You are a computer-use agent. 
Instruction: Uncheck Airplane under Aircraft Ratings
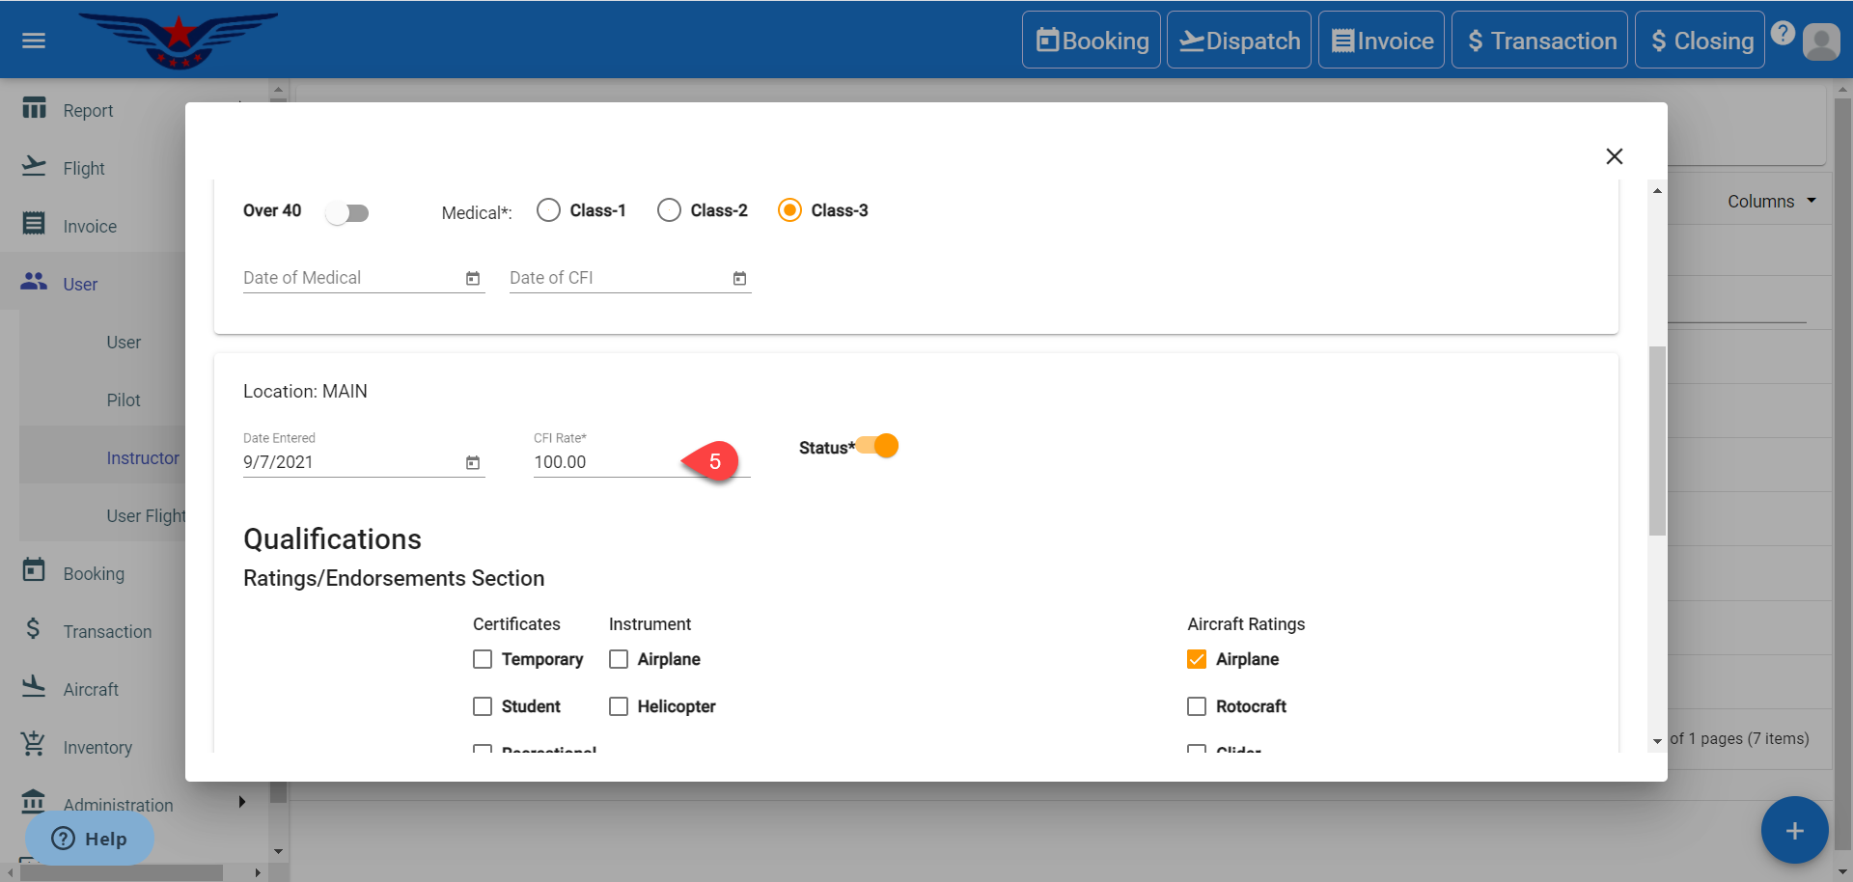[x=1197, y=659]
